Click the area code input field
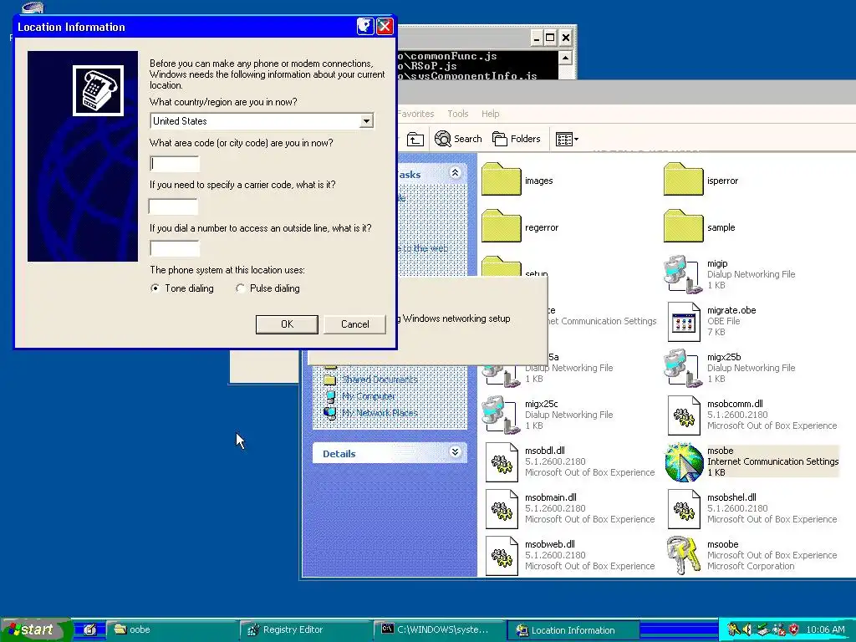 tap(175, 164)
